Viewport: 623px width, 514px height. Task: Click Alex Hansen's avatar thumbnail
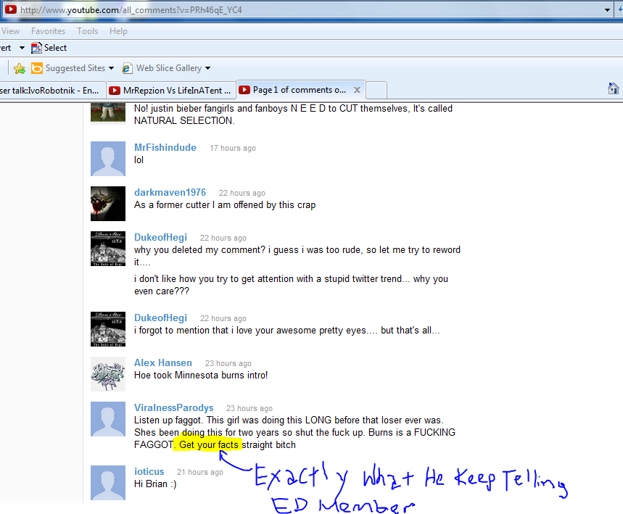108,374
